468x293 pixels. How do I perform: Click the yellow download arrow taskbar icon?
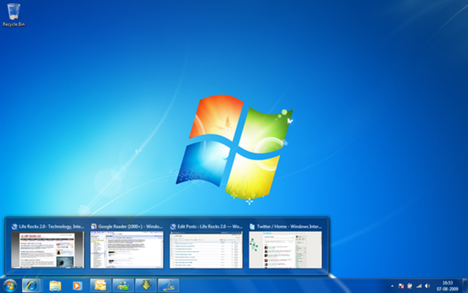146,286
